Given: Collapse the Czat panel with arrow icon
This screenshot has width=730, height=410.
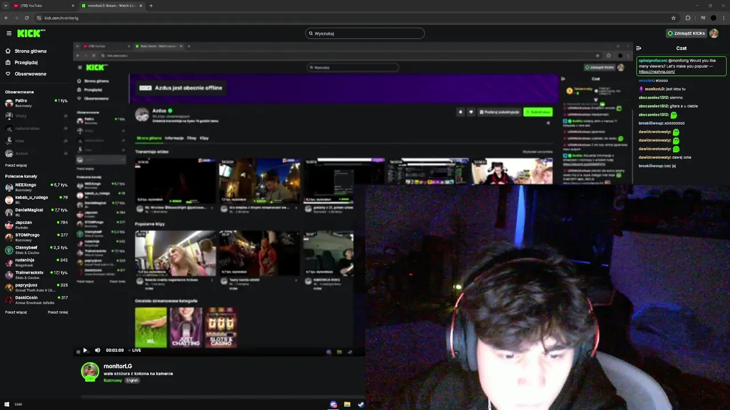Looking at the screenshot, I should (x=639, y=48).
